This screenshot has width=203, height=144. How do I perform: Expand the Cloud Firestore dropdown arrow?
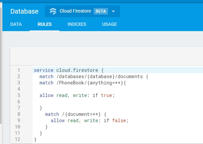pyautogui.click(x=113, y=11)
